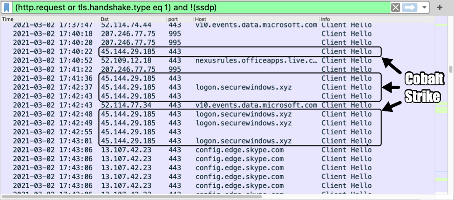Clear the display filter with X button
The height and width of the screenshot is (200, 454).
pos(395,7)
